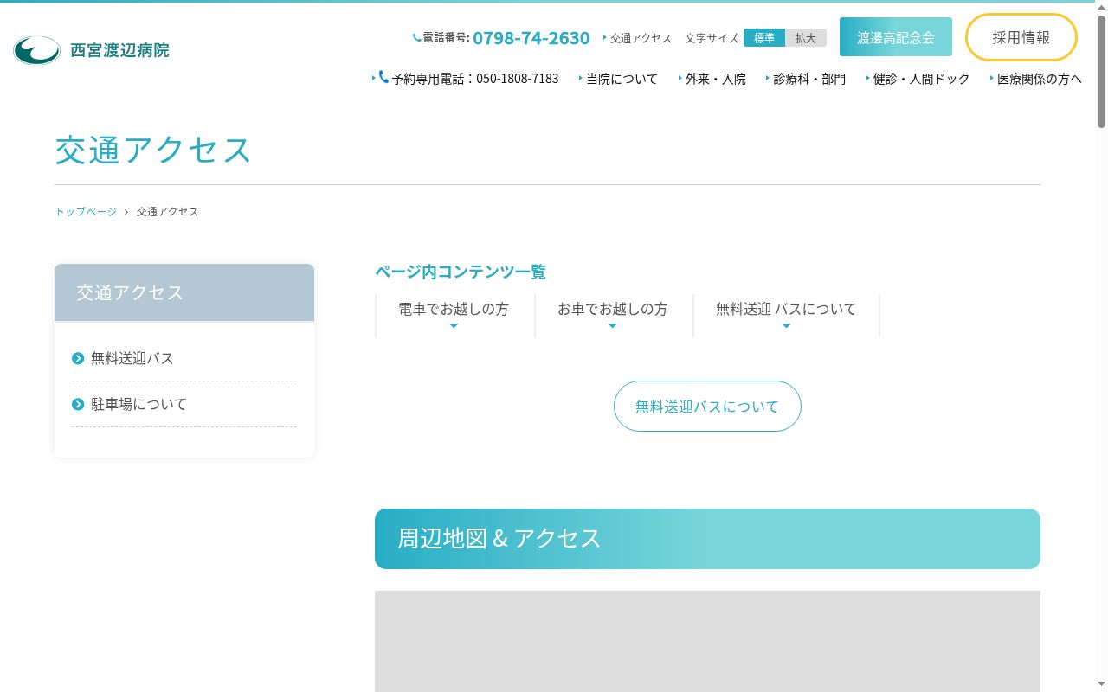Click the 渡邊高記念会 button
Image resolution: width=1108 pixels, height=692 pixels.
(x=896, y=37)
